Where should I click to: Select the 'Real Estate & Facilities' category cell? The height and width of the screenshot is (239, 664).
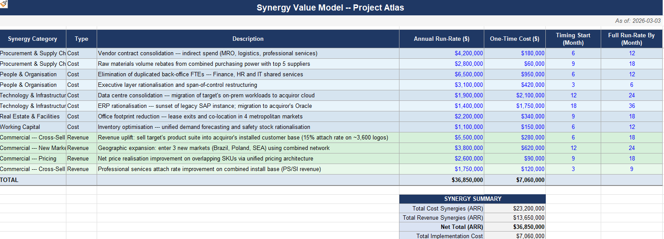tap(33, 117)
